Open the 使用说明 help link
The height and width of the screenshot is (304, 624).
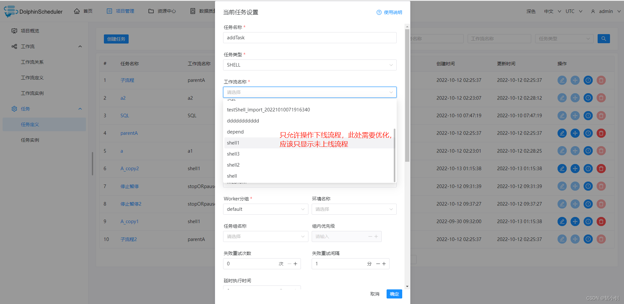pyautogui.click(x=389, y=12)
